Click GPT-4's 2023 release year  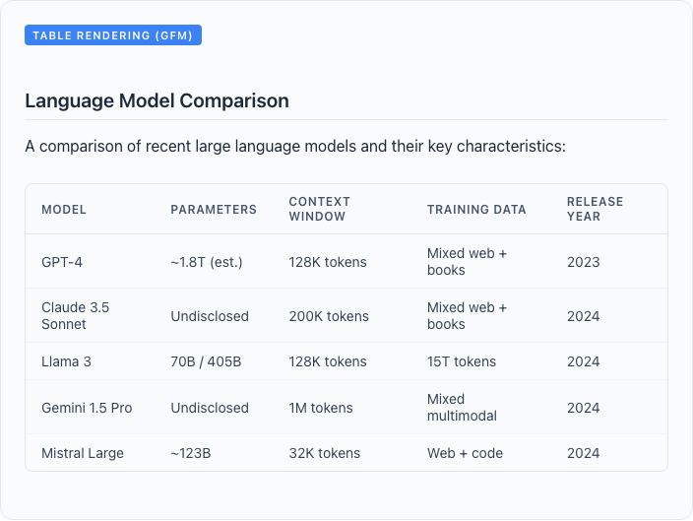584,262
